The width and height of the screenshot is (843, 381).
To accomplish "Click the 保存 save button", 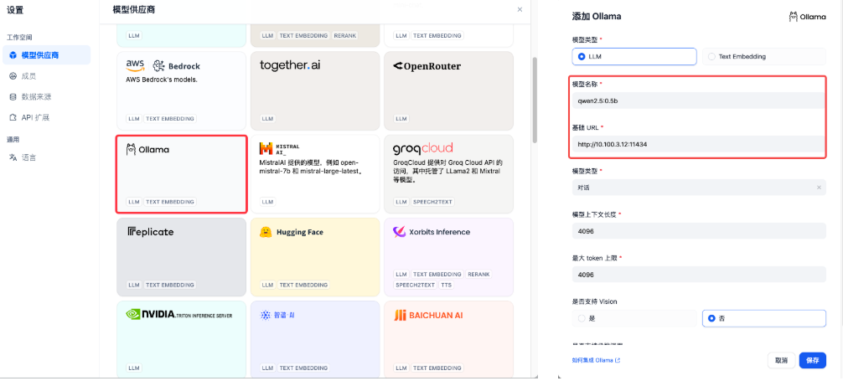I will pos(812,361).
